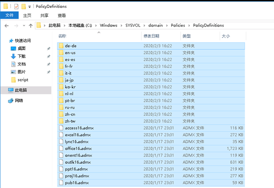This screenshot has height=188, width=274.
Task: Click the 1,723 KB size cell
Action: (235, 149)
